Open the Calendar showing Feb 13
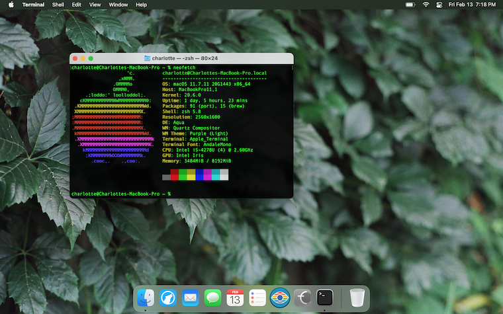This screenshot has height=314, width=503. click(235, 298)
